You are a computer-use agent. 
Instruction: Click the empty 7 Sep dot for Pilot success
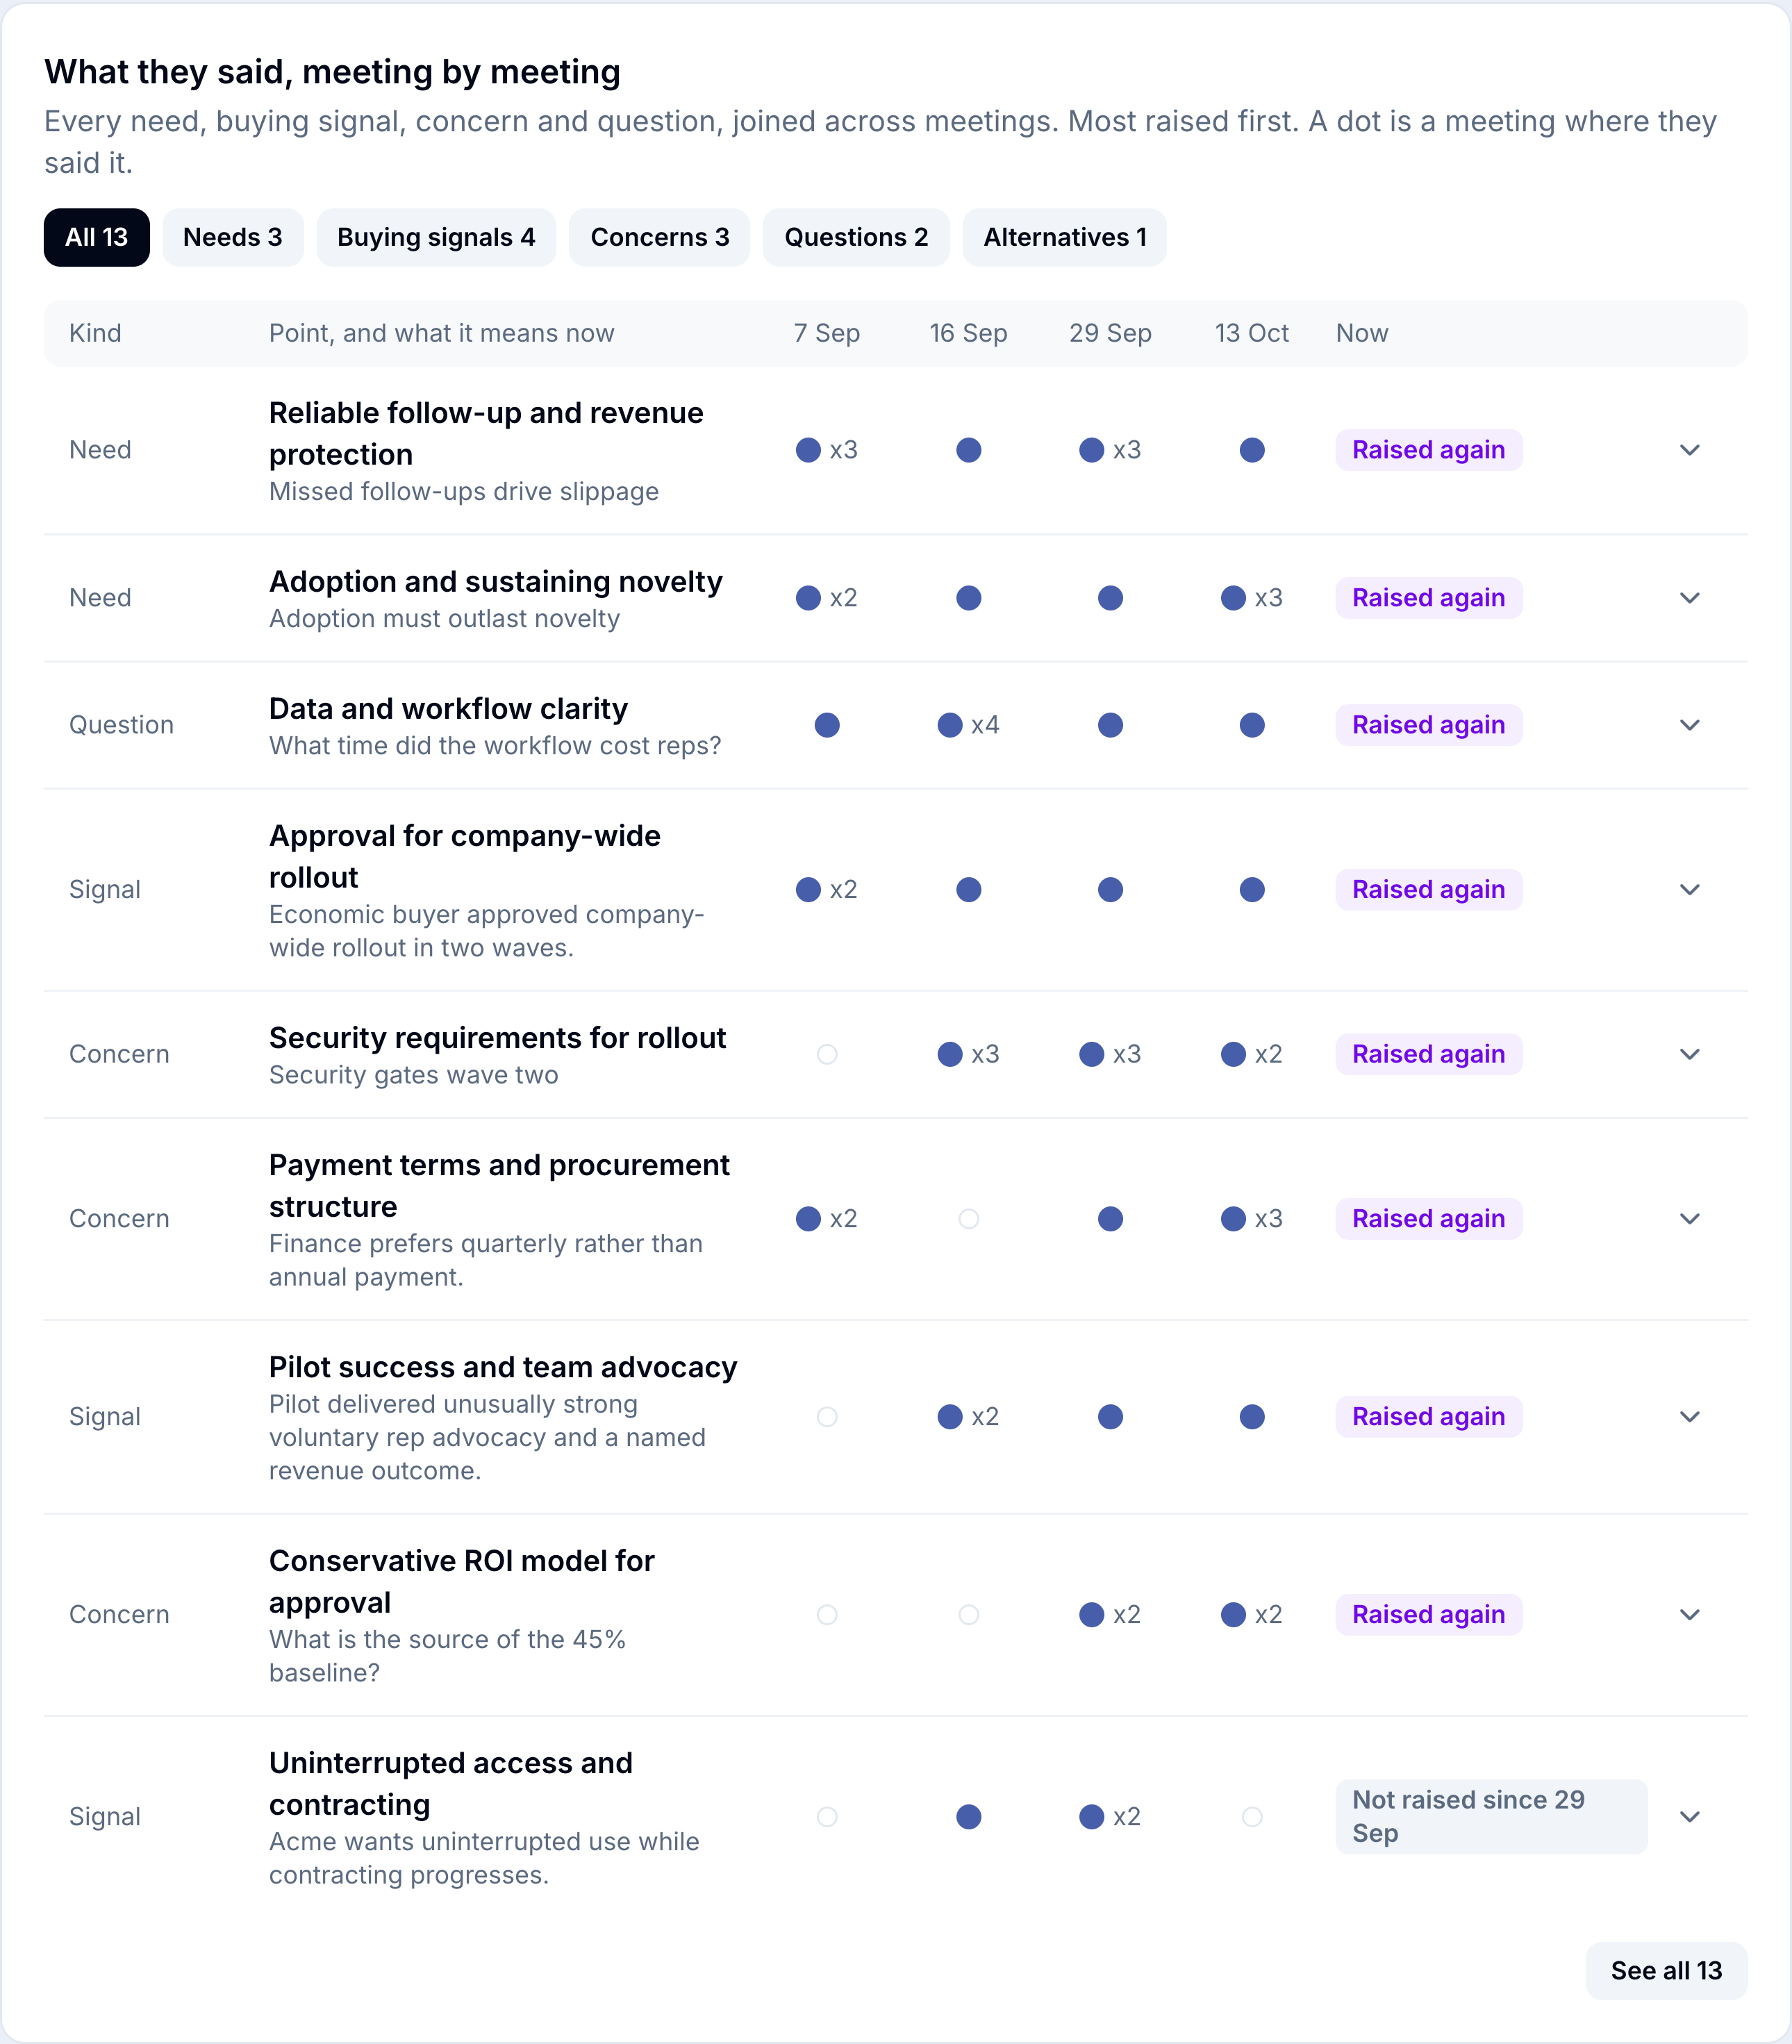tap(827, 1417)
